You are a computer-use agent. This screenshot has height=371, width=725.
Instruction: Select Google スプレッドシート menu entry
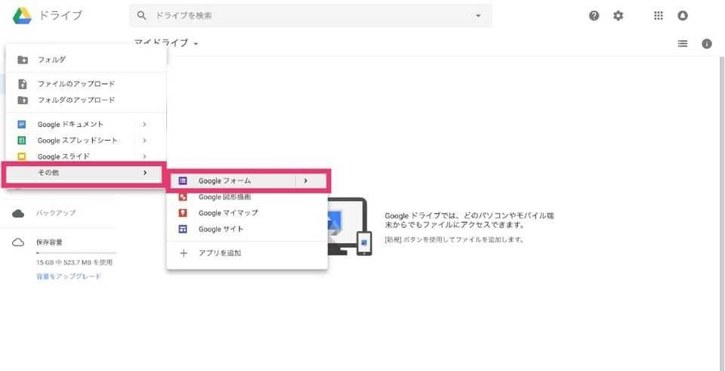[86, 141]
